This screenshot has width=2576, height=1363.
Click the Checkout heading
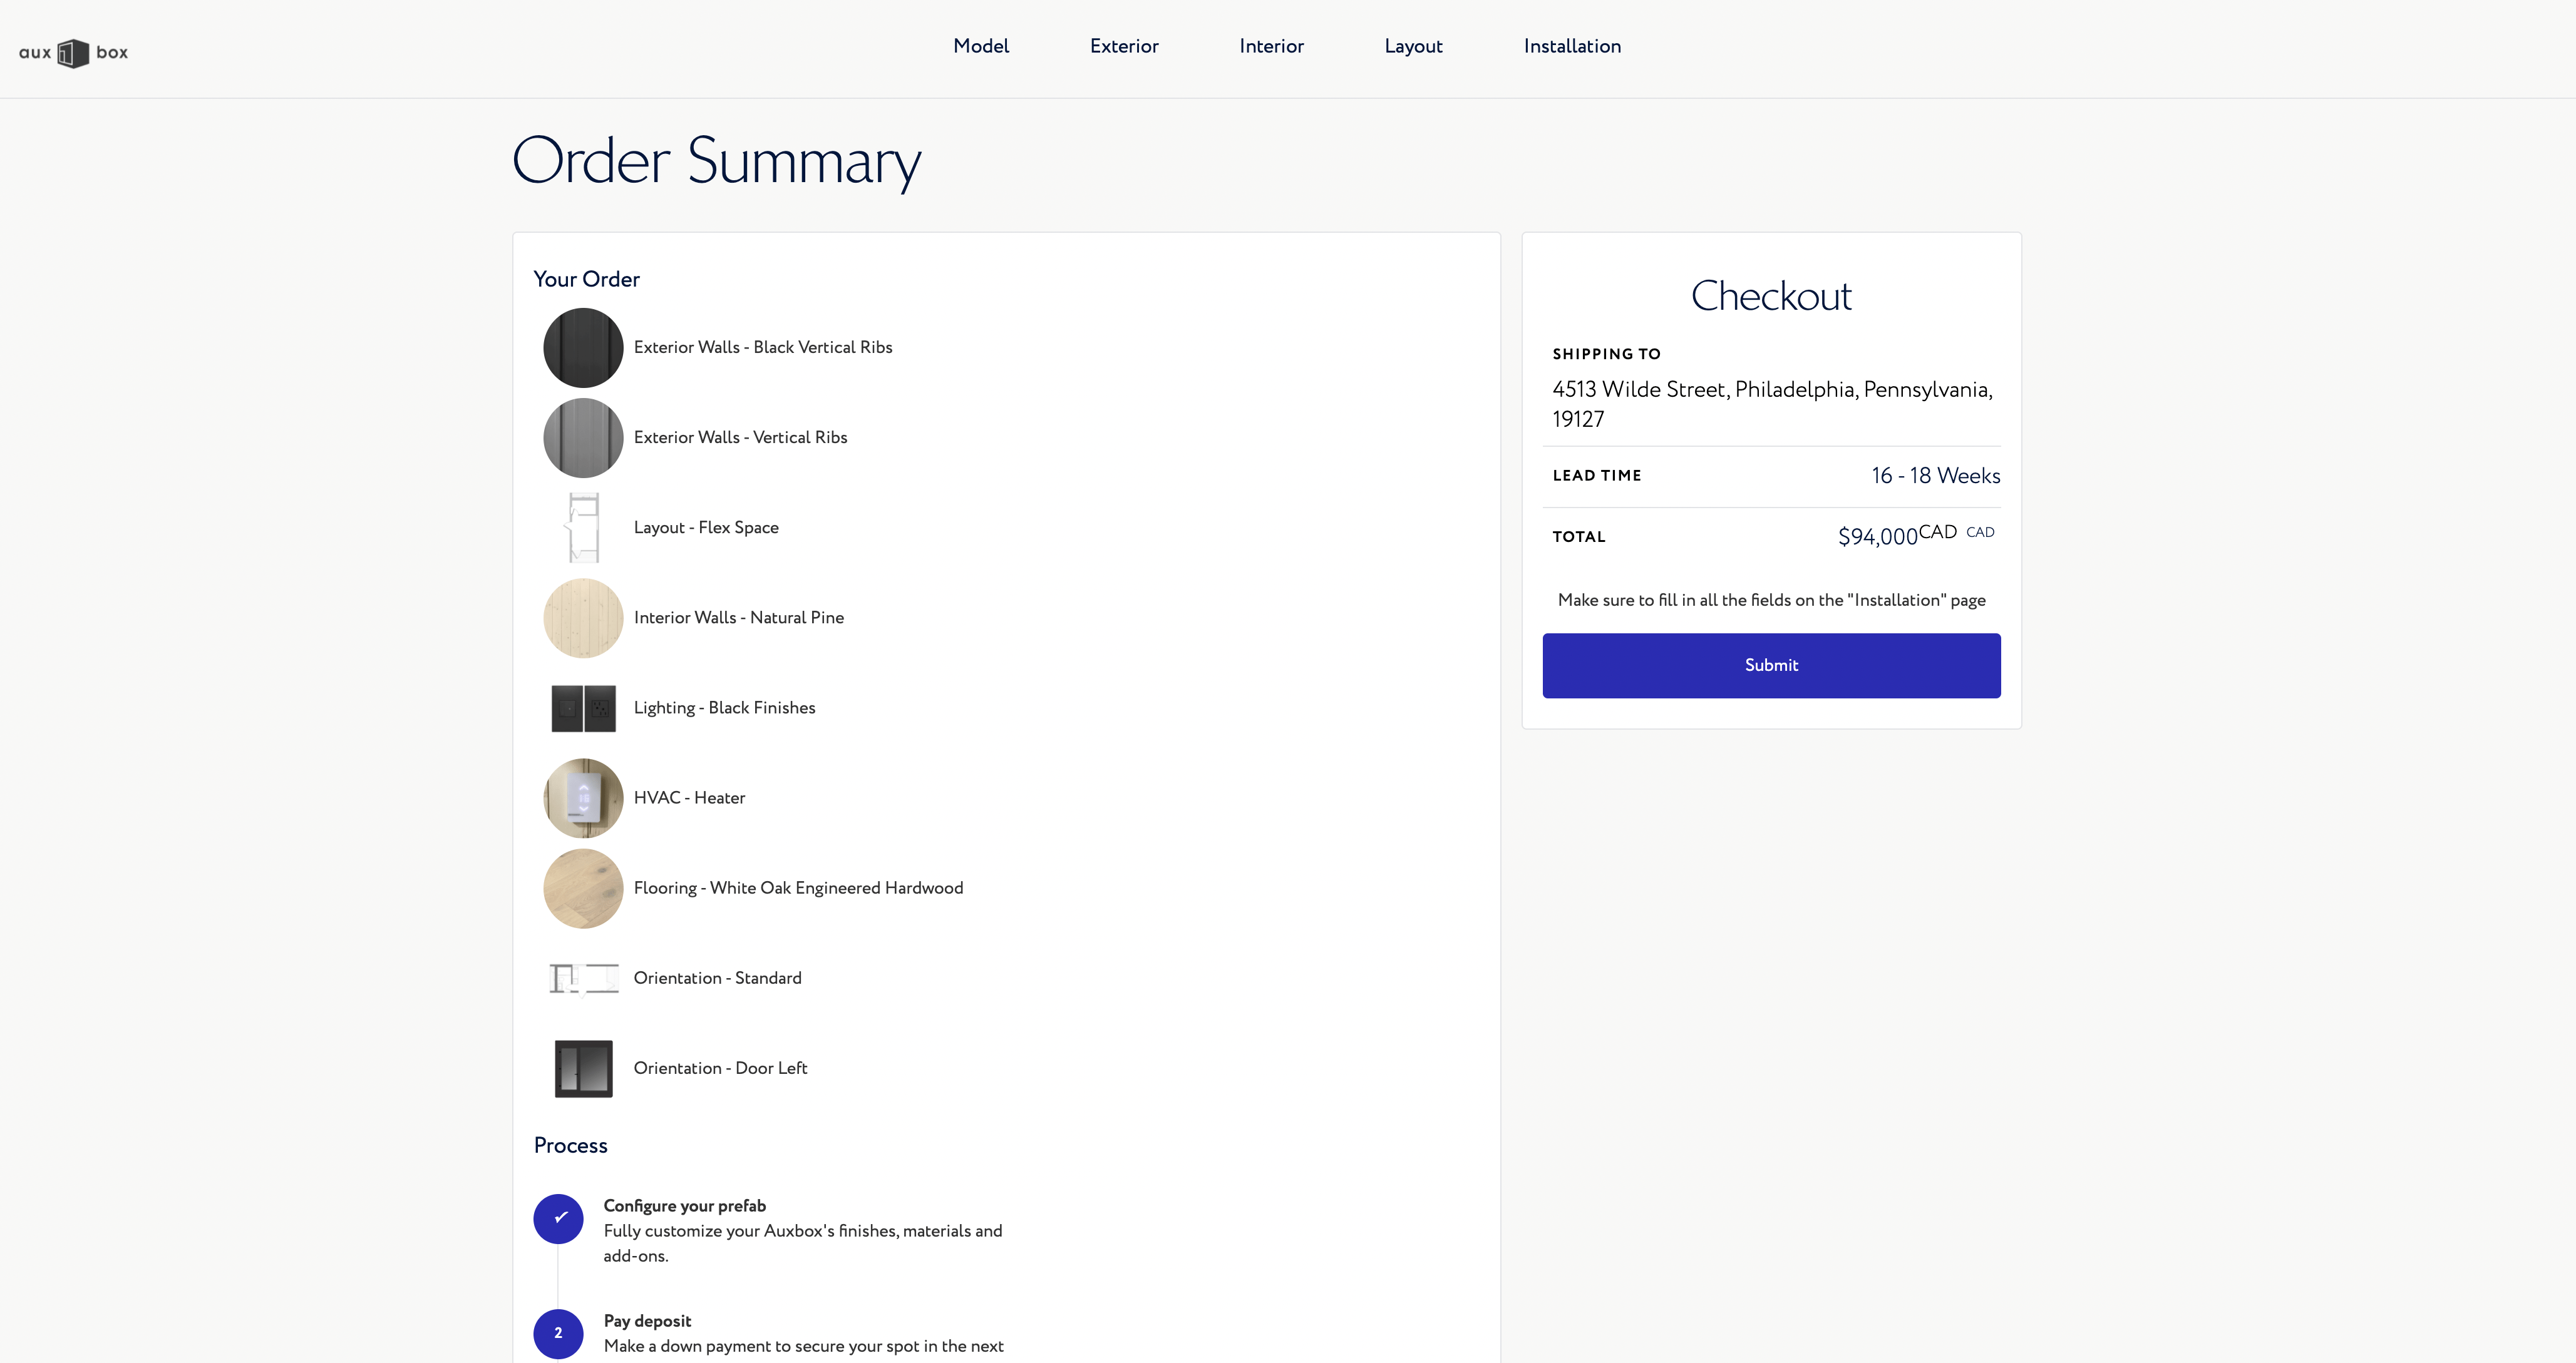pyautogui.click(x=1771, y=296)
